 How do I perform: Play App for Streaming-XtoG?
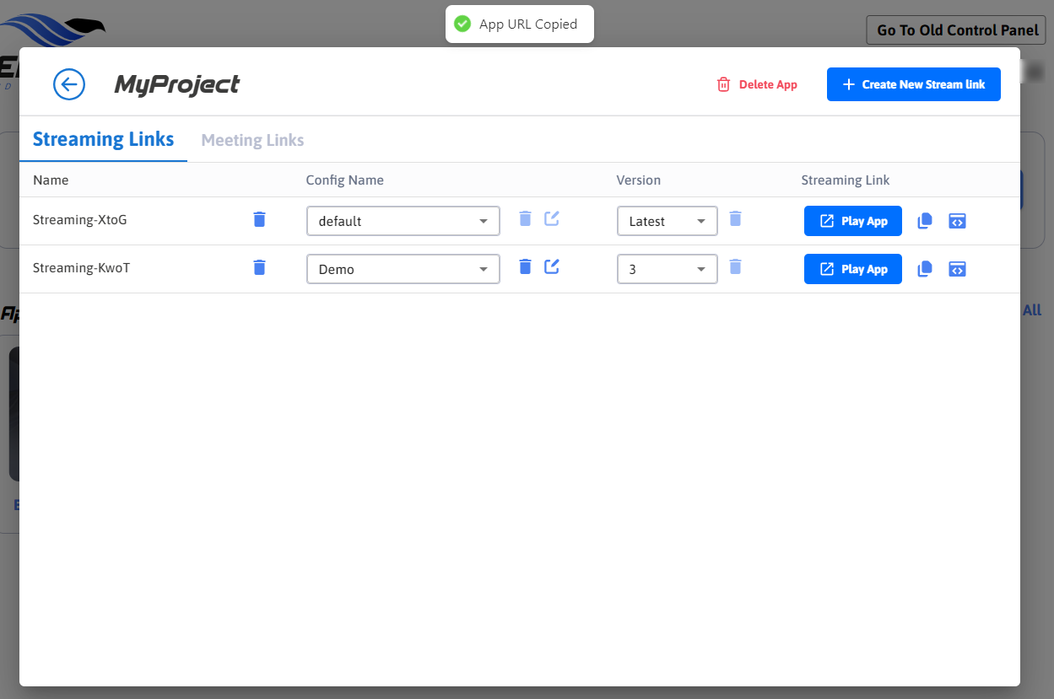[x=852, y=221]
